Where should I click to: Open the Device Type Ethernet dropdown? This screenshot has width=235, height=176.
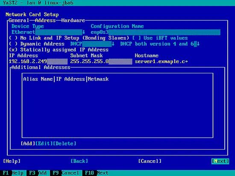pyautogui.click(x=48, y=32)
